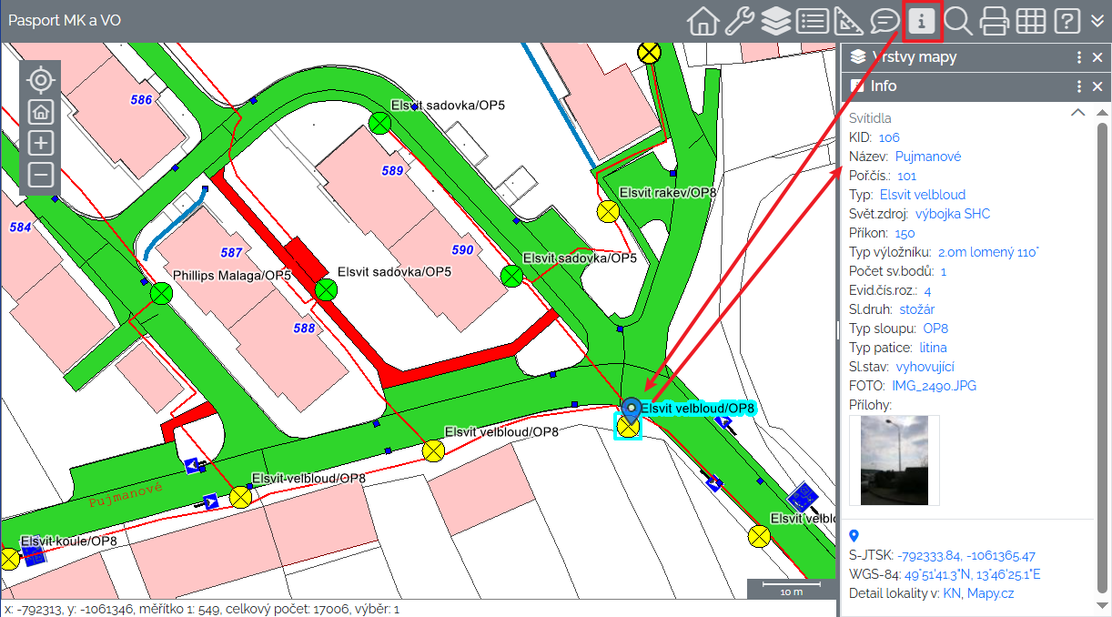Open the table grid icon
The image size is (1112, 617).
(x=1030, y=21)
